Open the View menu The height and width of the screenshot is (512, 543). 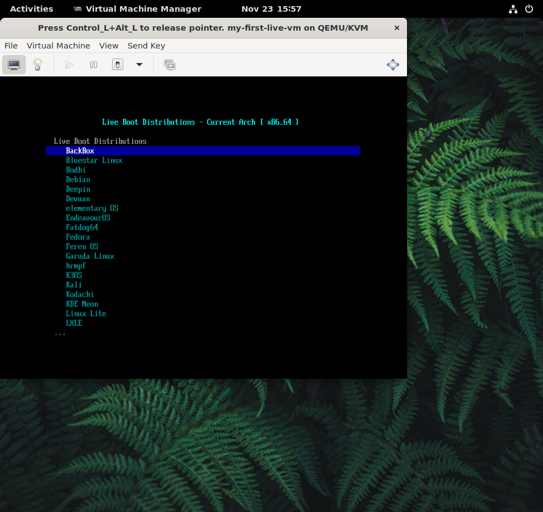coord(109,46)
